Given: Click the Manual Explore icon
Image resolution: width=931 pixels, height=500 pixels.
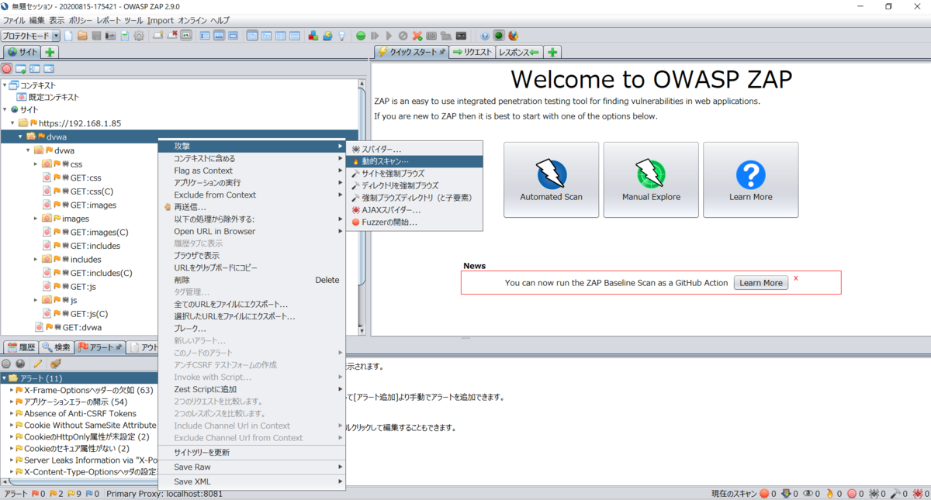Looking at the screenshot, I should coord(651,174).
